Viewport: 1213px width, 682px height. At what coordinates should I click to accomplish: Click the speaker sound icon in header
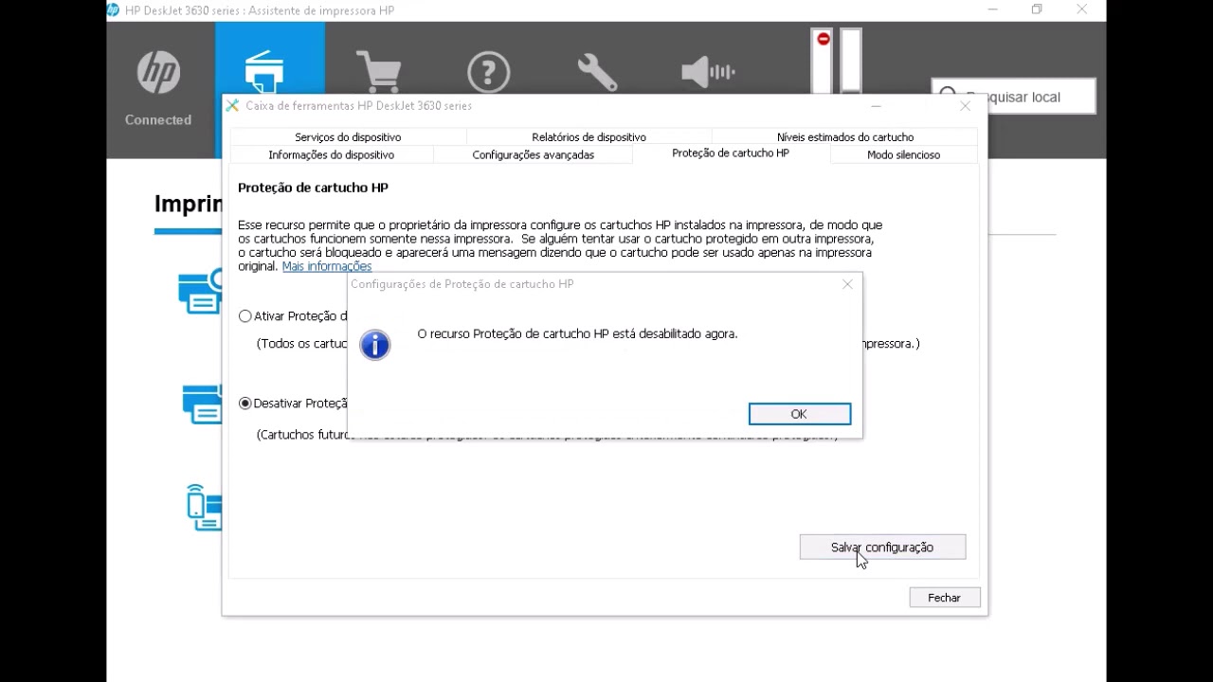708,73
